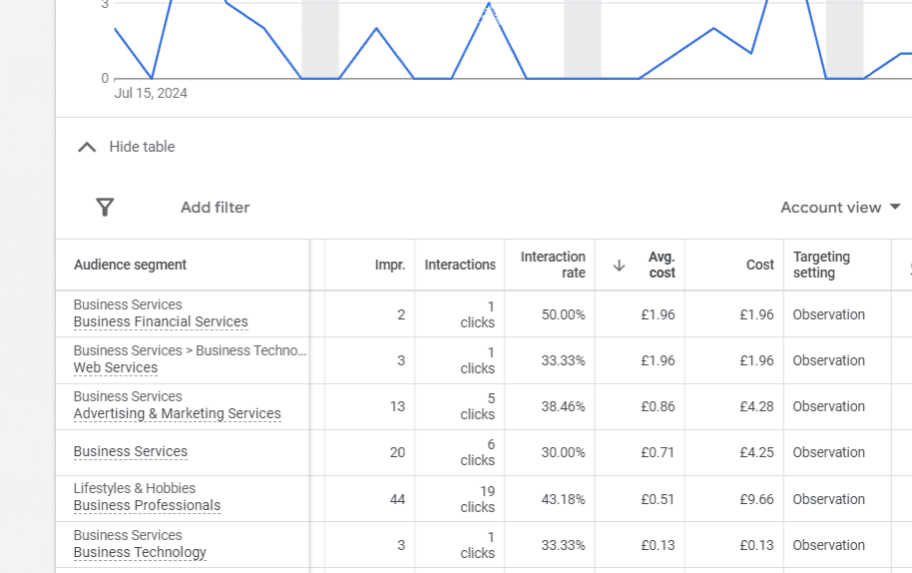Click the Audience segment column header
The height and width of the screenshot is (573, 912).
tap(130, 265)
